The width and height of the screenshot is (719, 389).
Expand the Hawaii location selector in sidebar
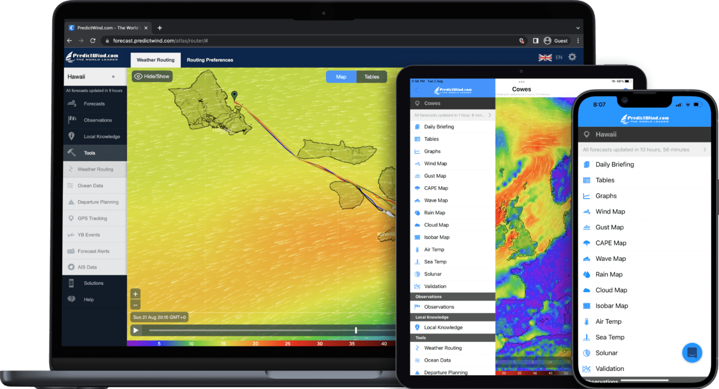pyautogui.click(x=95, y=77)
